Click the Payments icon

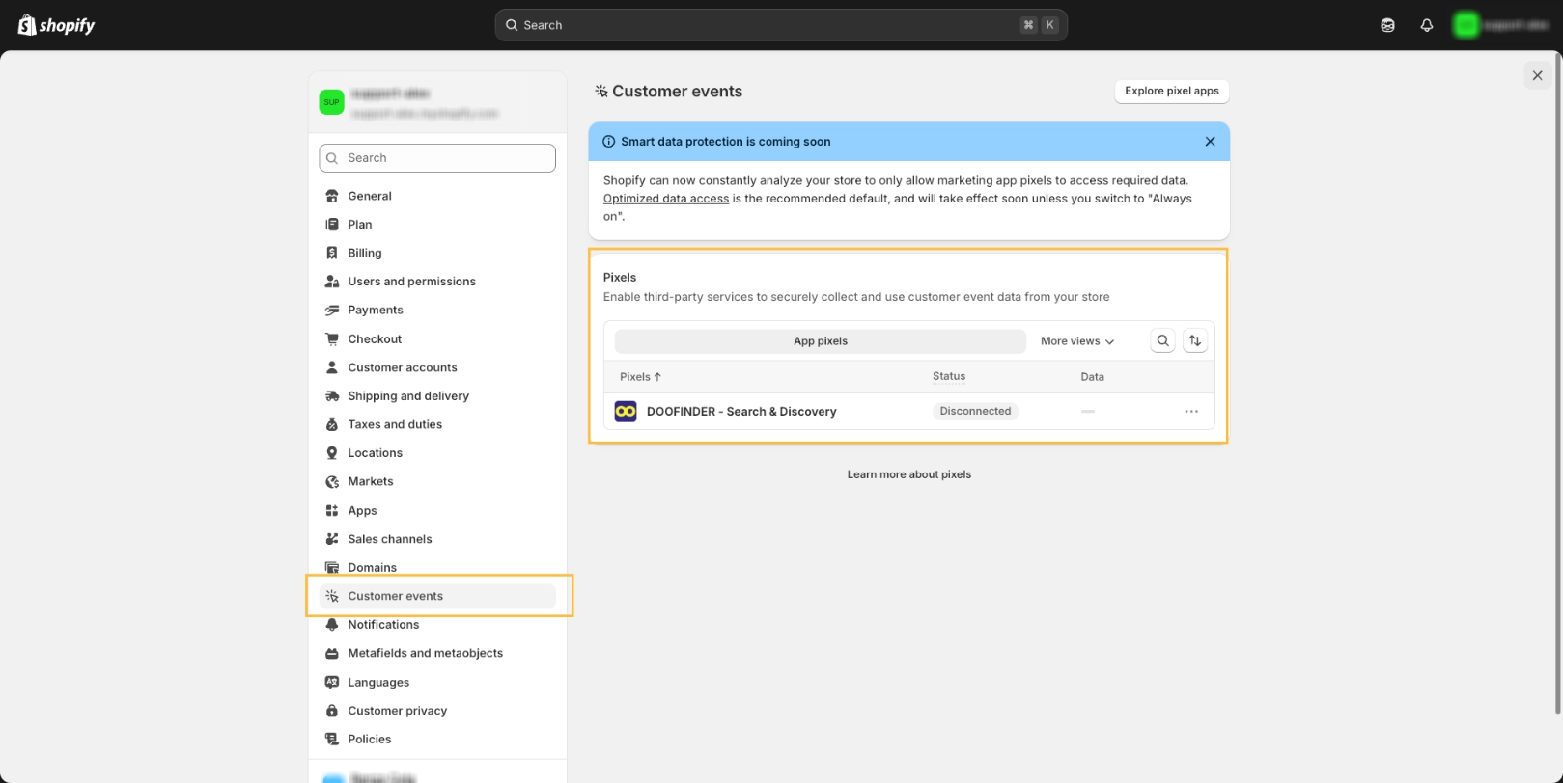click(x=332, y=310)
